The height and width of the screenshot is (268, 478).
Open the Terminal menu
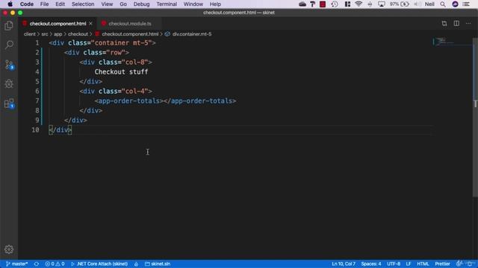pos(167,4)
